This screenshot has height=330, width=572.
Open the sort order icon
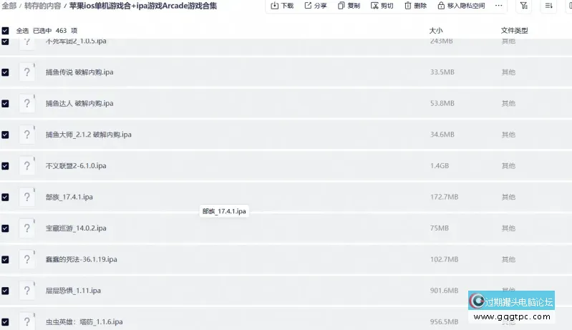[548, 6]
